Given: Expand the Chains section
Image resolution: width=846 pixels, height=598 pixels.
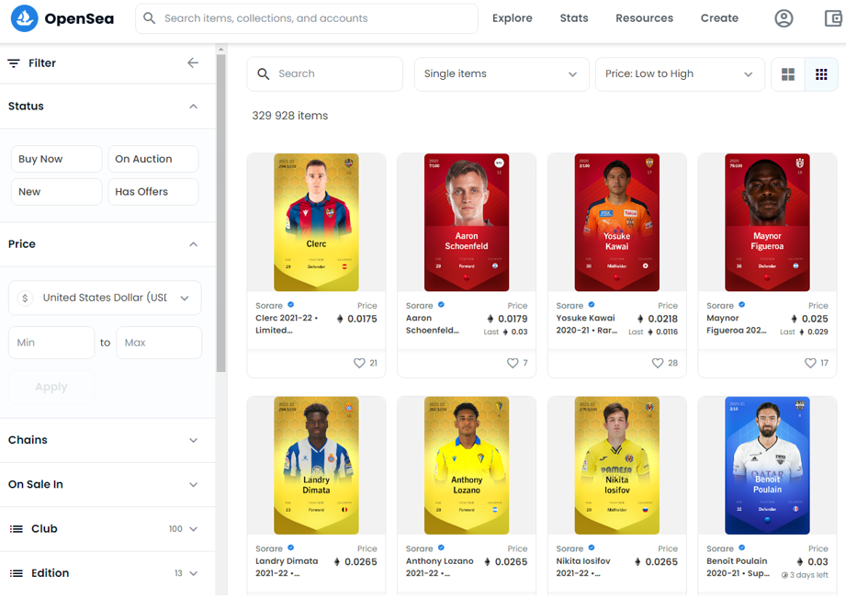Looking at the screenshot, I should [x=193, y=440].
